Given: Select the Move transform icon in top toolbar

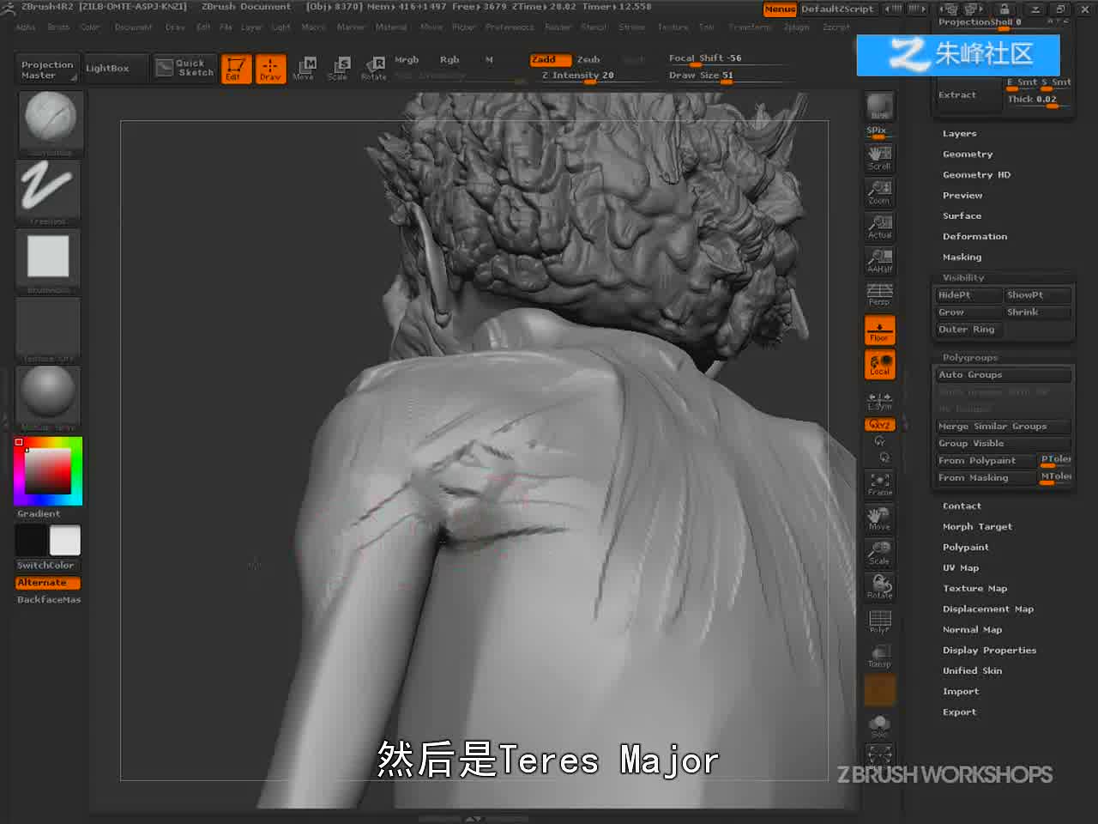Looking at the screenshot, I should (x=304, y=68).
